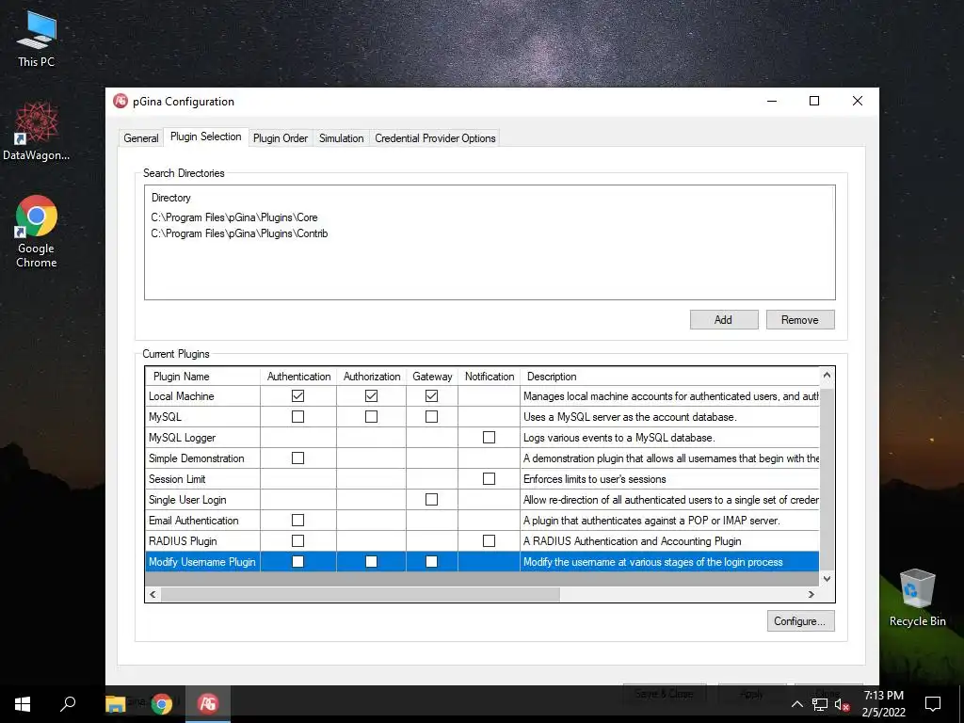Open the Recycle Bin
Image resolution: width=964 pixels, height=723 pixels.
917,598
